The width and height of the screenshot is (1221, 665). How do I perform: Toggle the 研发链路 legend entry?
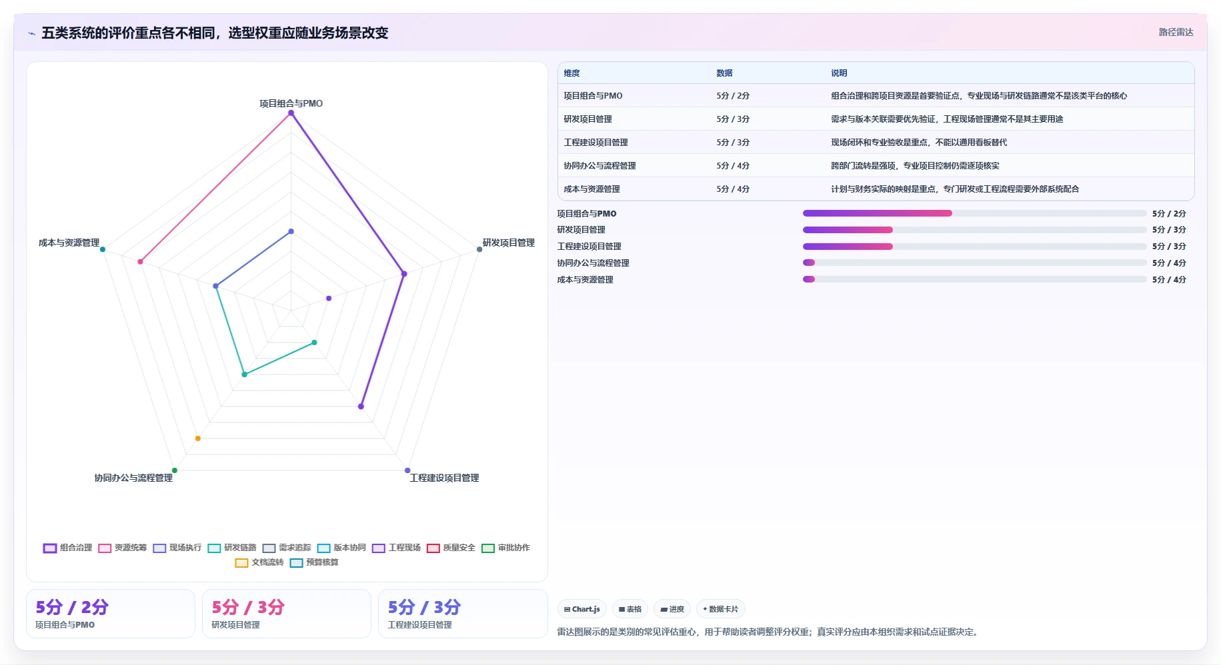tap(231, 548)
